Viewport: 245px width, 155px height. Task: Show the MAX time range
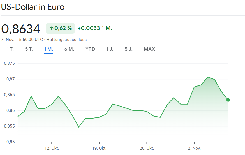click(149, 49)
